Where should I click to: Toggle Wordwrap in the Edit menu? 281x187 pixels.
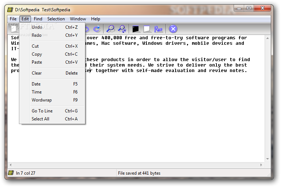[x=52, y=100]
